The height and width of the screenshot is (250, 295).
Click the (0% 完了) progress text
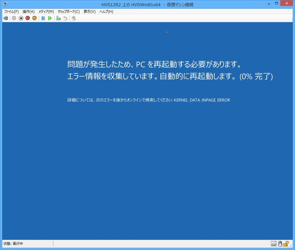256,76
